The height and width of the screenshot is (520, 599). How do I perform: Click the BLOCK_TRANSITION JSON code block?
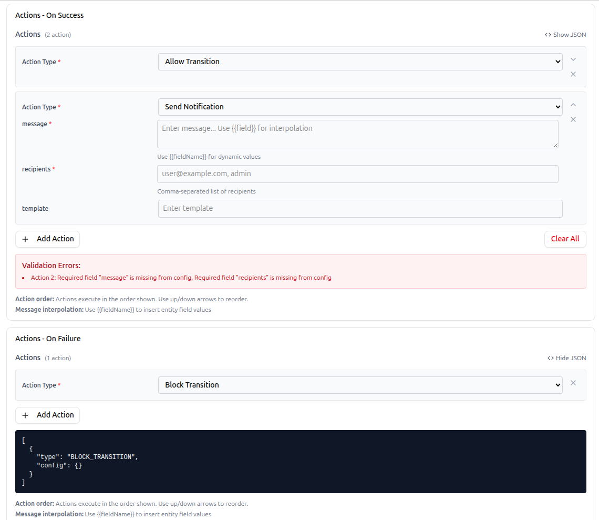tap(301, 462)
